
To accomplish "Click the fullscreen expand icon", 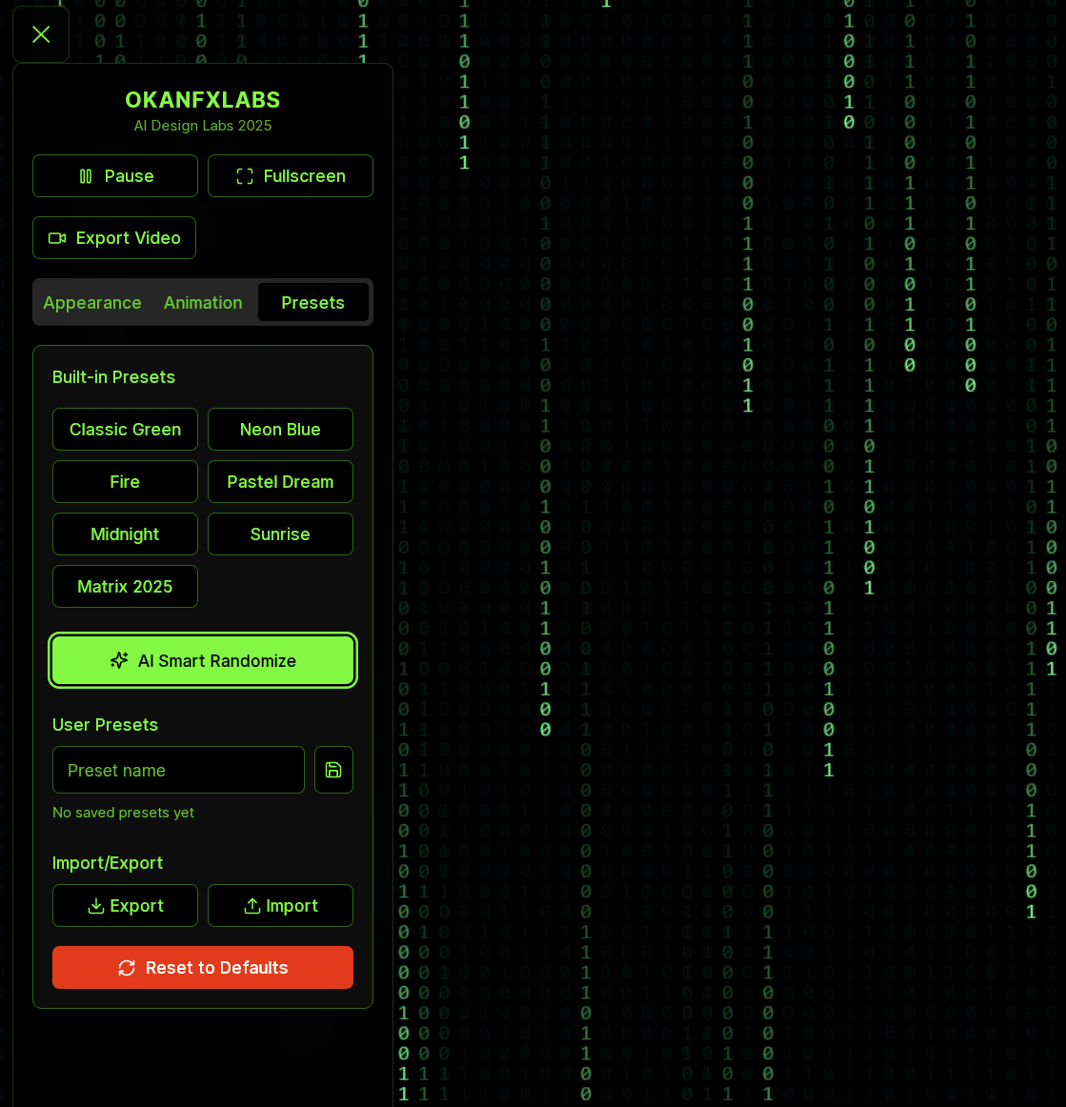I will pos(245,175).
